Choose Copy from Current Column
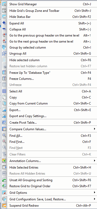The image size is (97, 209). click(50, 103)
